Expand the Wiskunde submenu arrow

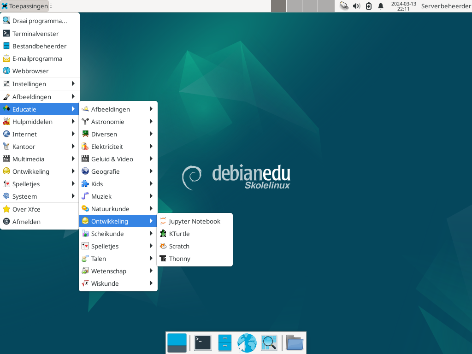coord(151,283)
